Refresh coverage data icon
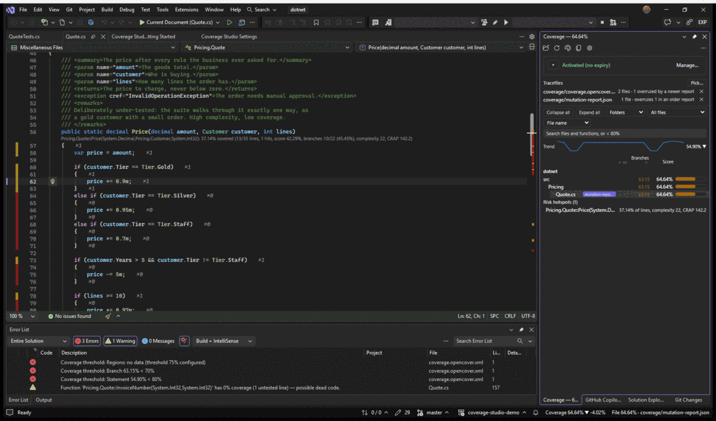716x421 pixels. 557,48
